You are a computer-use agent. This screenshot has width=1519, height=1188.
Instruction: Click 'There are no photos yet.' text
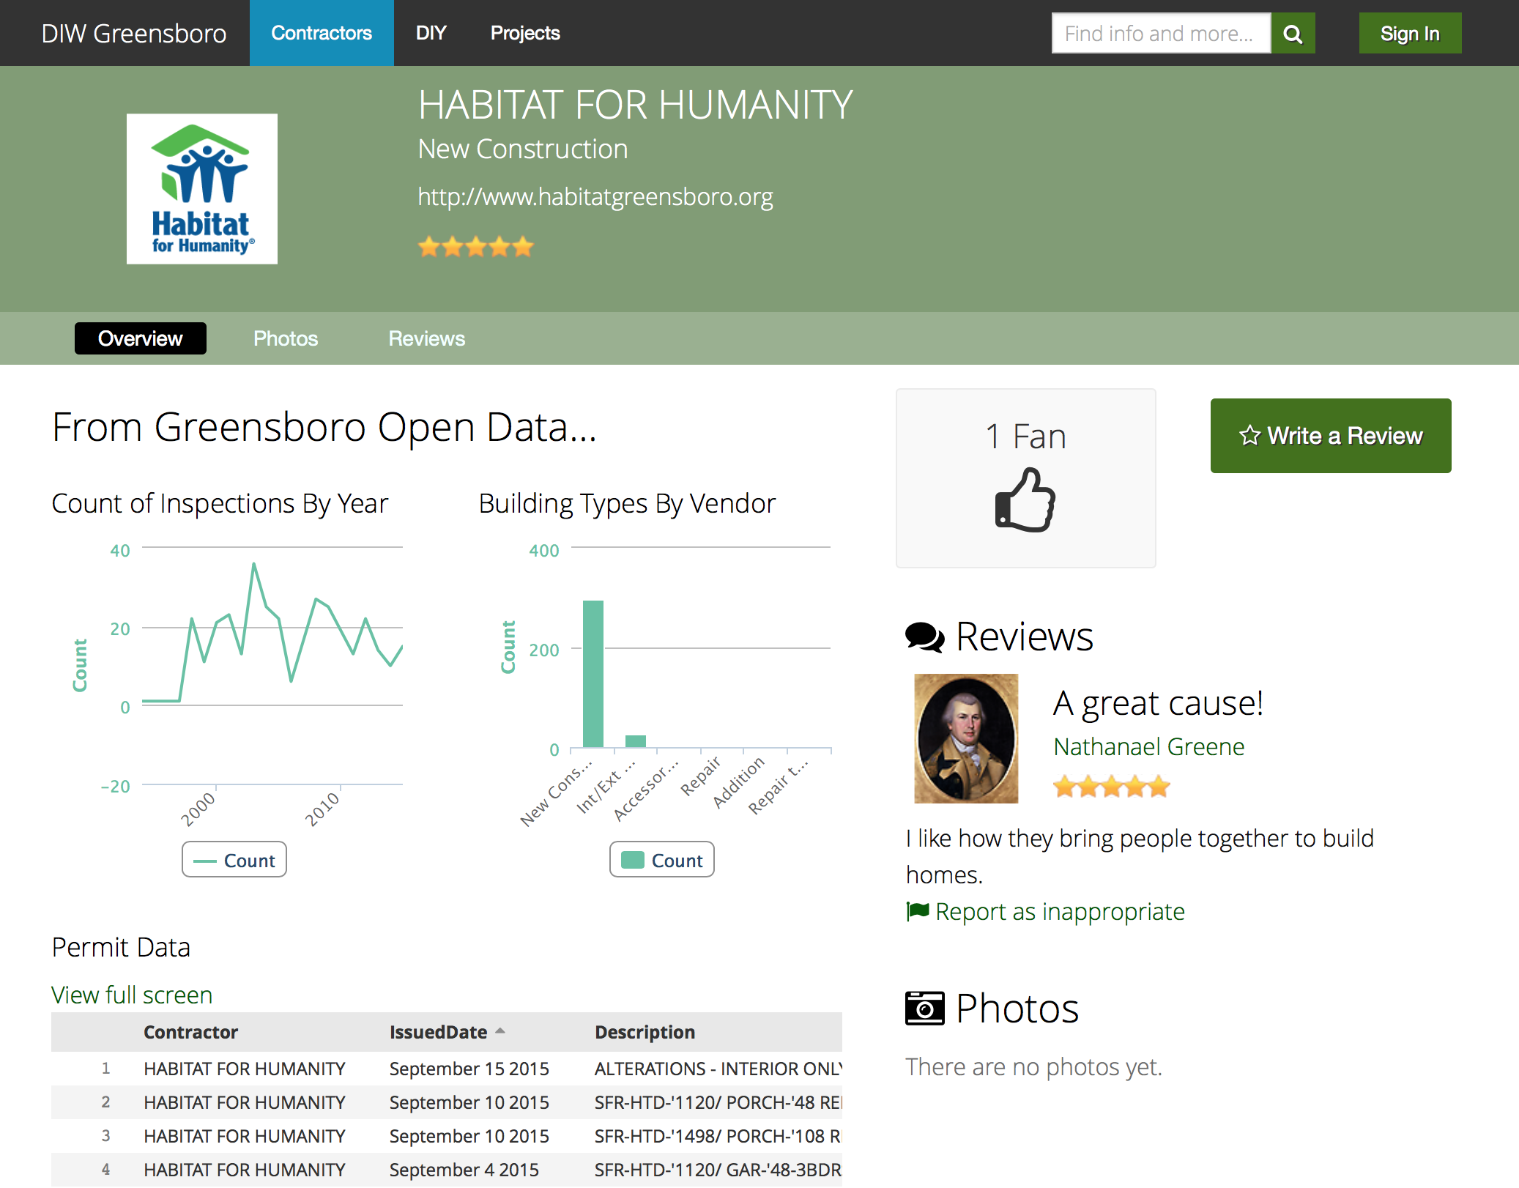point(1033,1067)
